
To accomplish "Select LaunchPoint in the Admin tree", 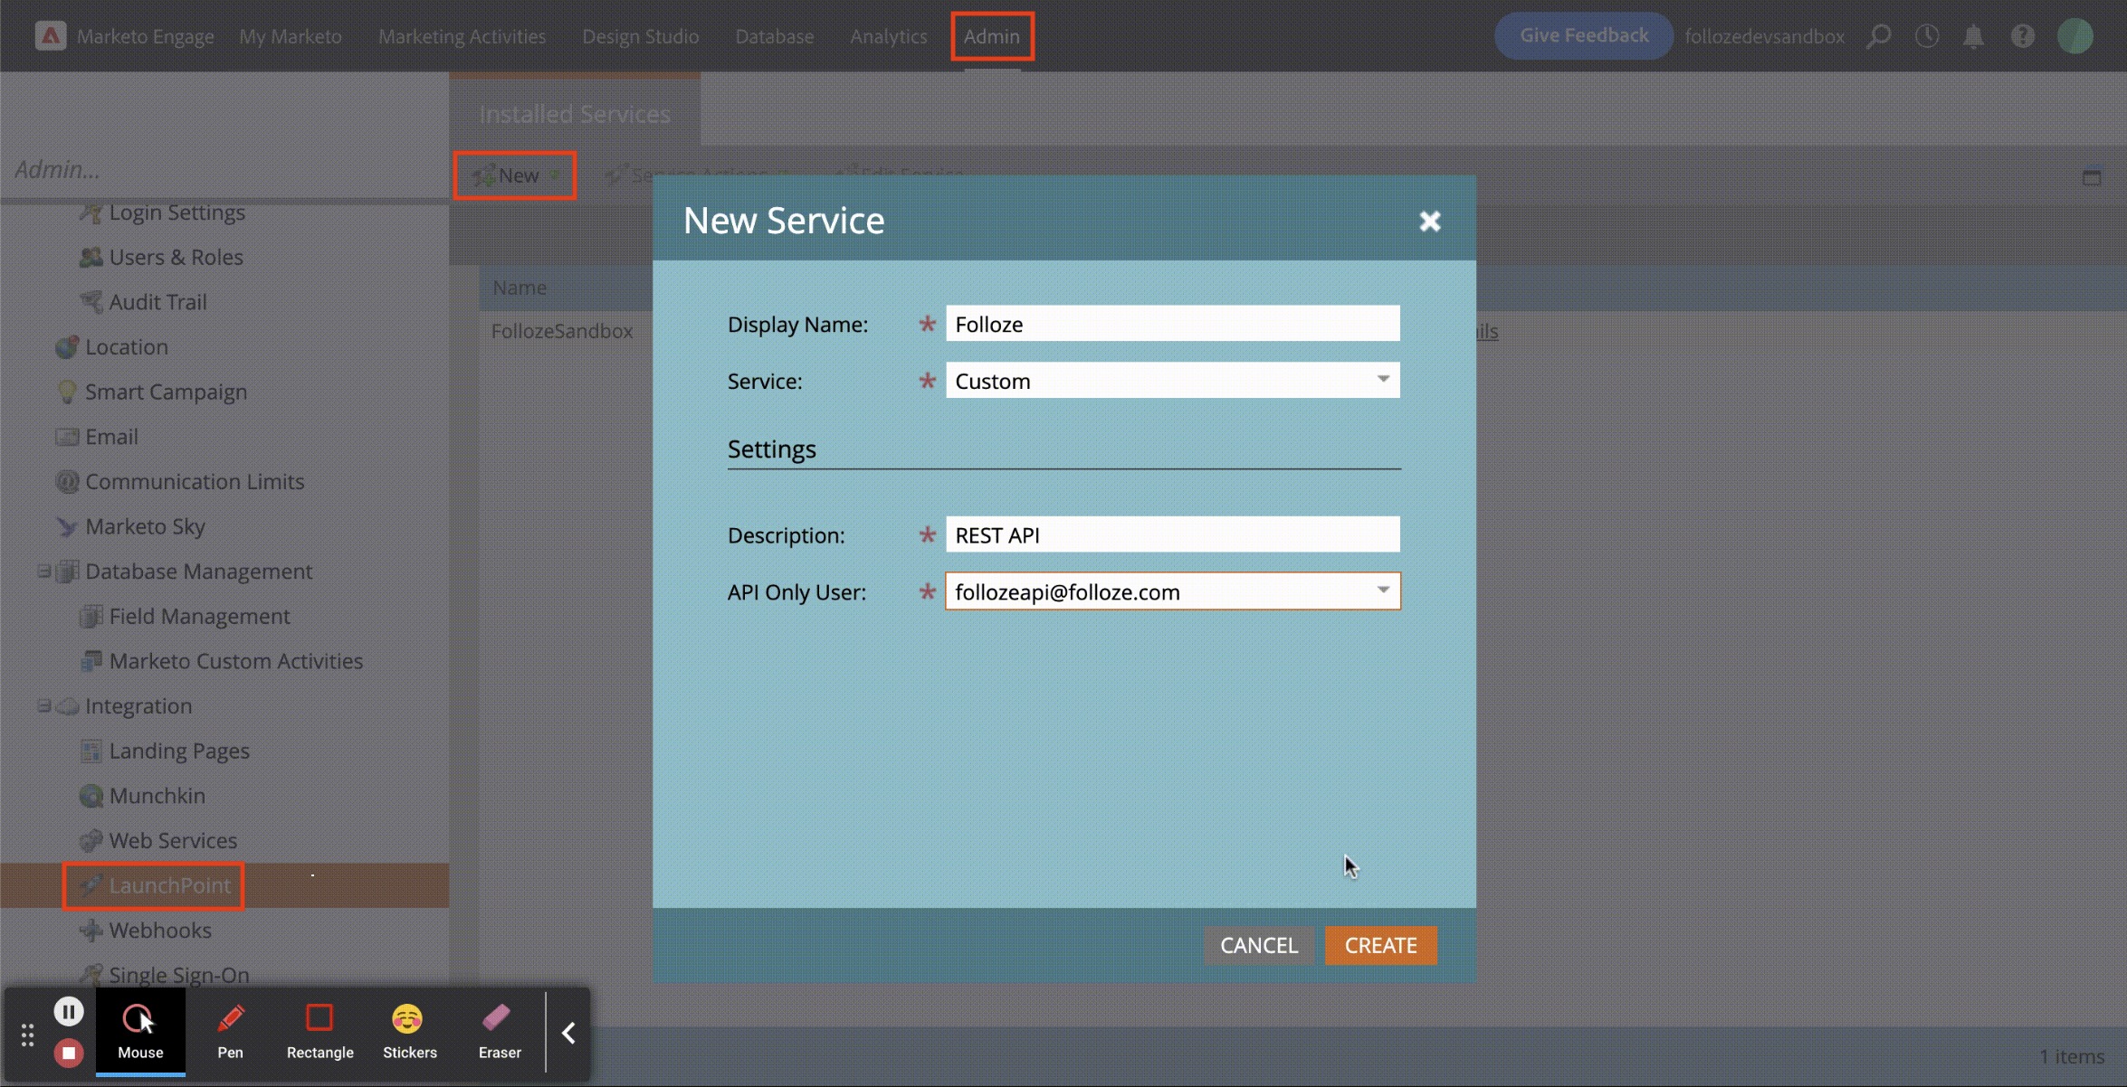I will (170, 885).
